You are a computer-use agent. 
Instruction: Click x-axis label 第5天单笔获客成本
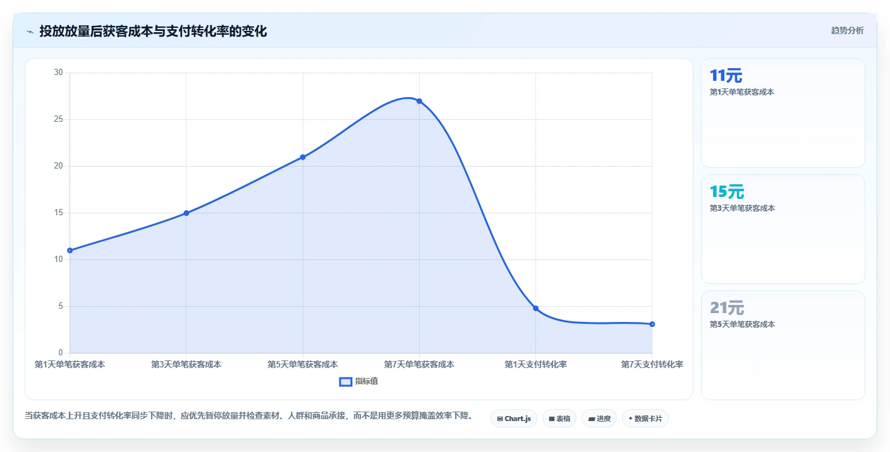point(303,364)
